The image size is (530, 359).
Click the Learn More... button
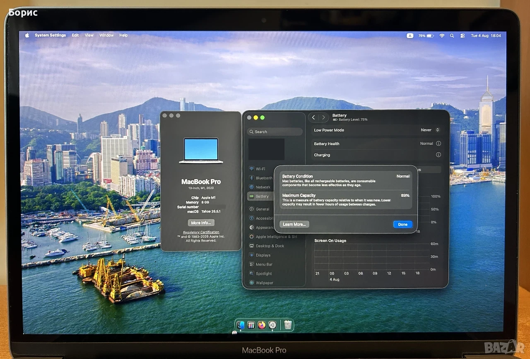294,224
